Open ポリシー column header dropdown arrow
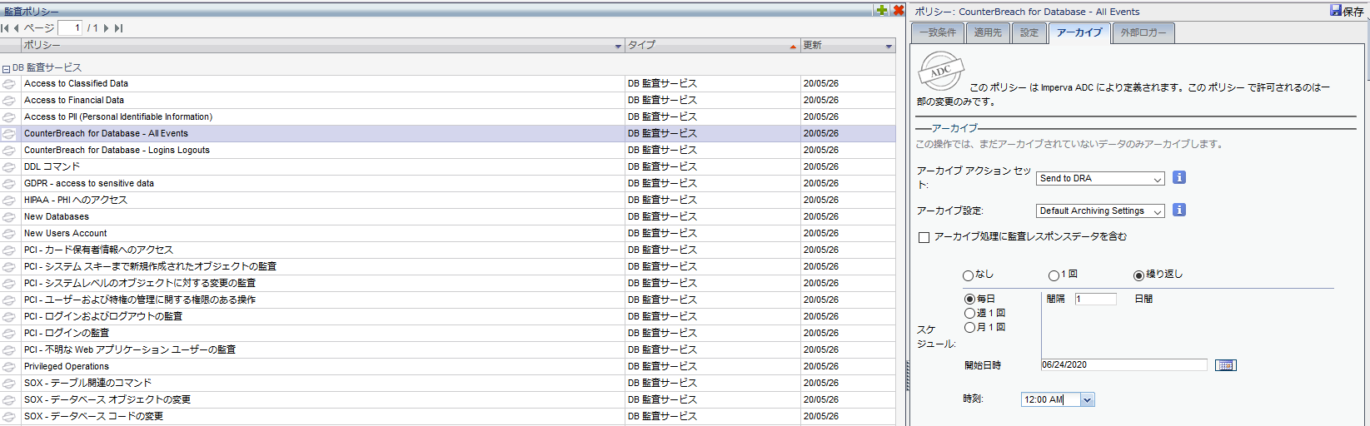 [618, 47]
